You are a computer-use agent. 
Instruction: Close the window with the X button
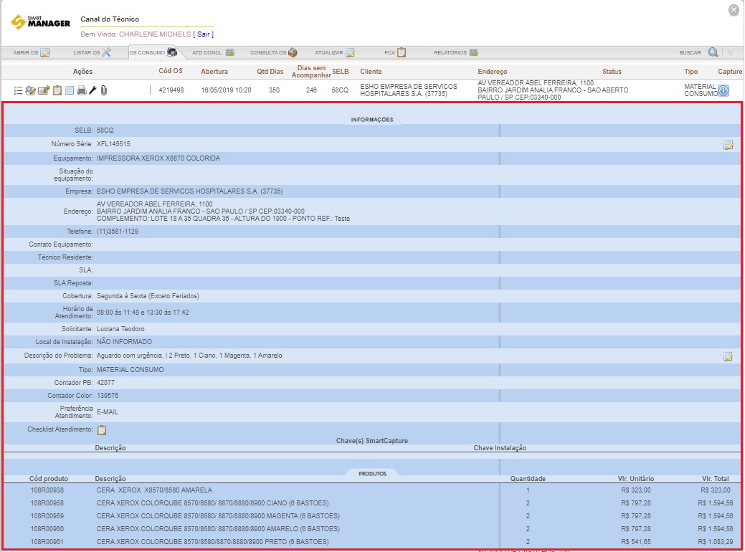click(734, 10)
